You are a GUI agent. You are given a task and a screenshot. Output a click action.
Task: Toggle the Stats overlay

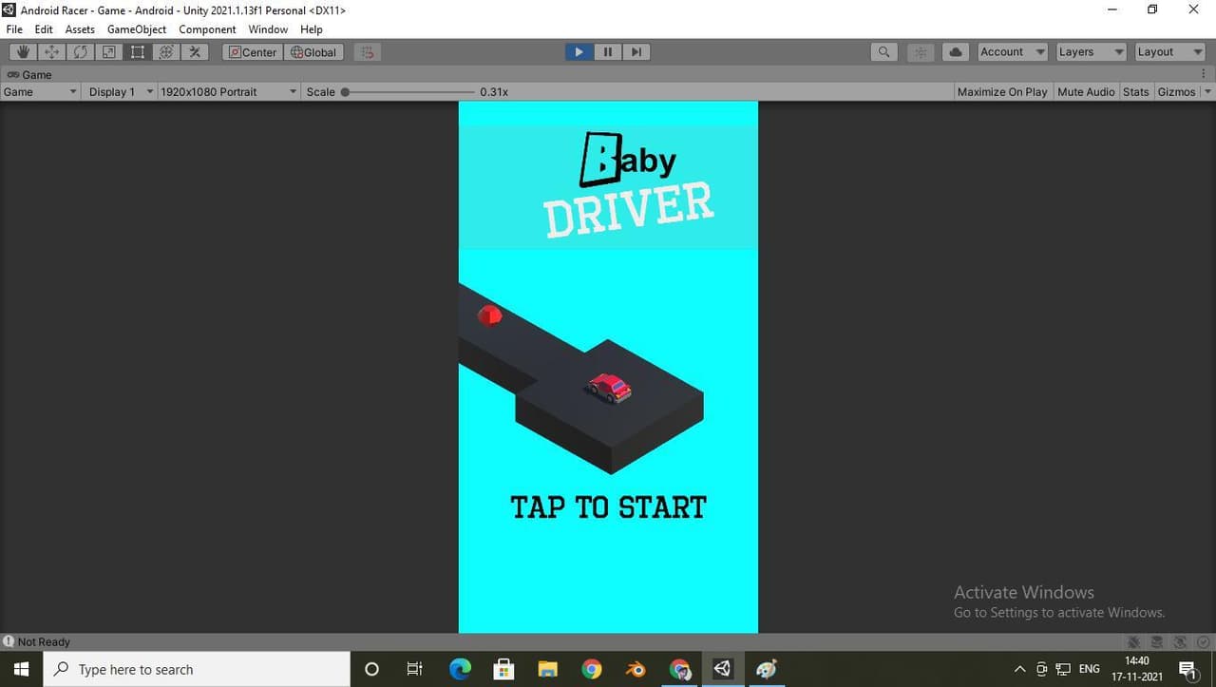pyautogui.click(x=1136, y=92)
